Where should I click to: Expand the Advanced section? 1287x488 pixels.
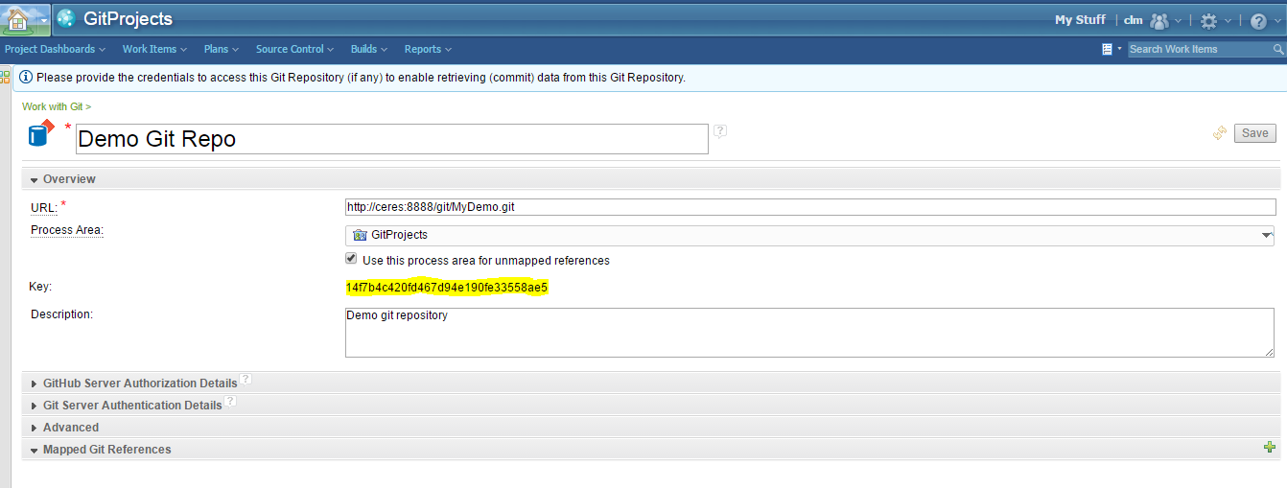tap(71, 427)
